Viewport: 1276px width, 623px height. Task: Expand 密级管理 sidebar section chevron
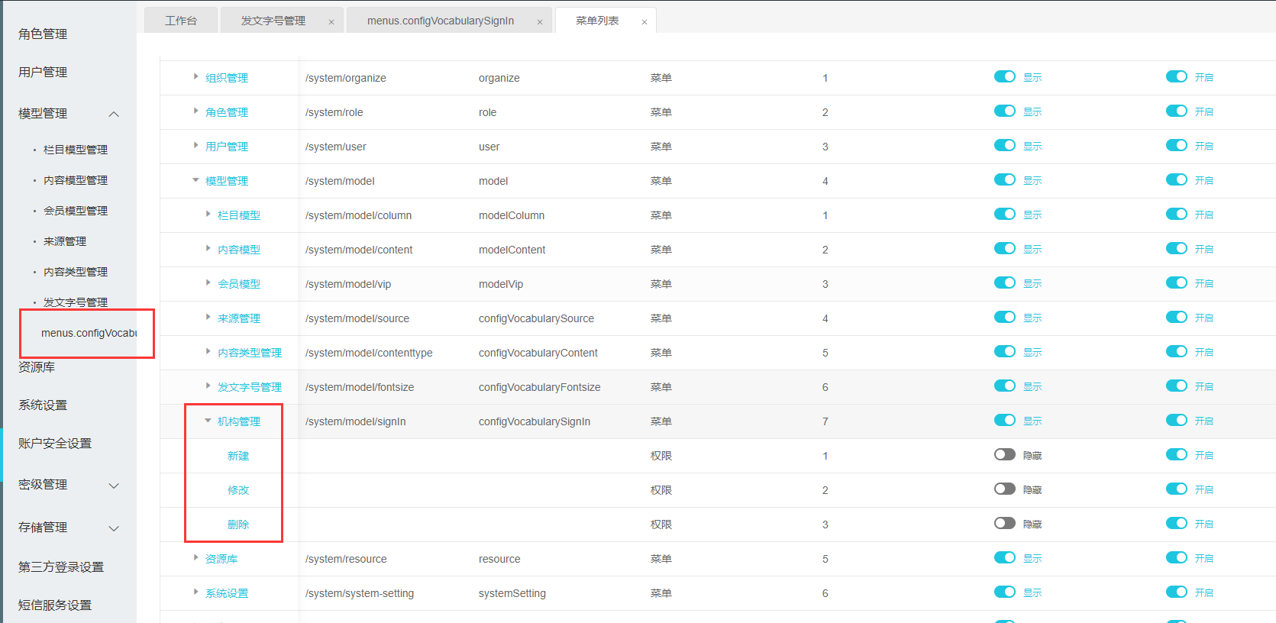[x=114, y=486]
